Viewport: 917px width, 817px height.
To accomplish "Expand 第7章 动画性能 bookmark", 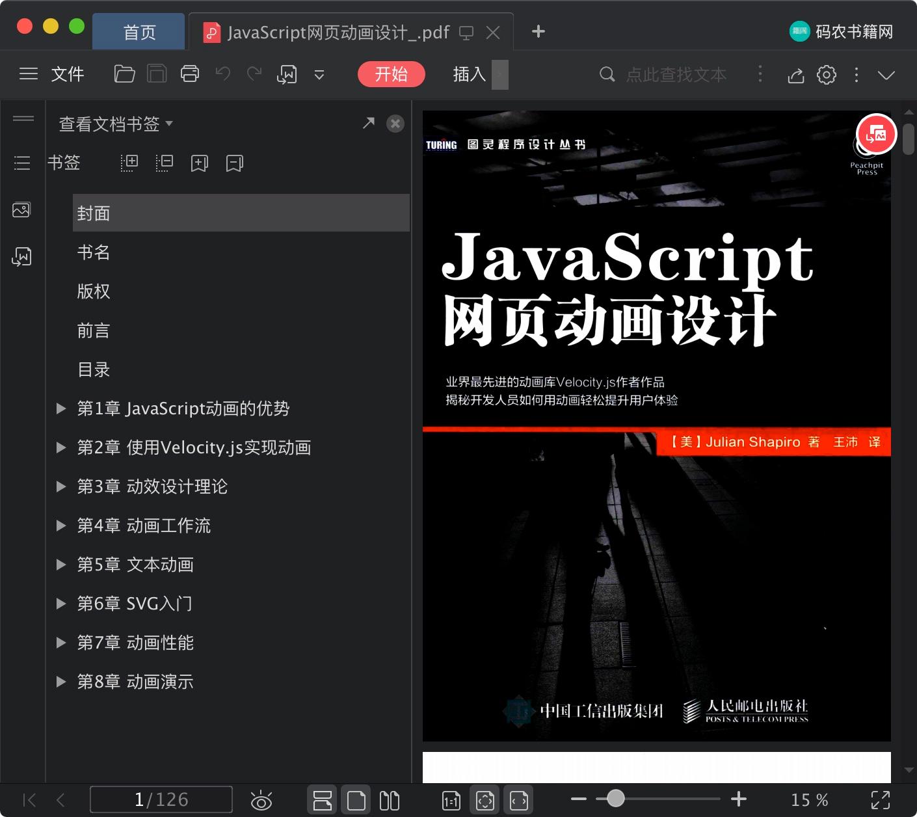I will pyautogui.click(x=61, y=643).
